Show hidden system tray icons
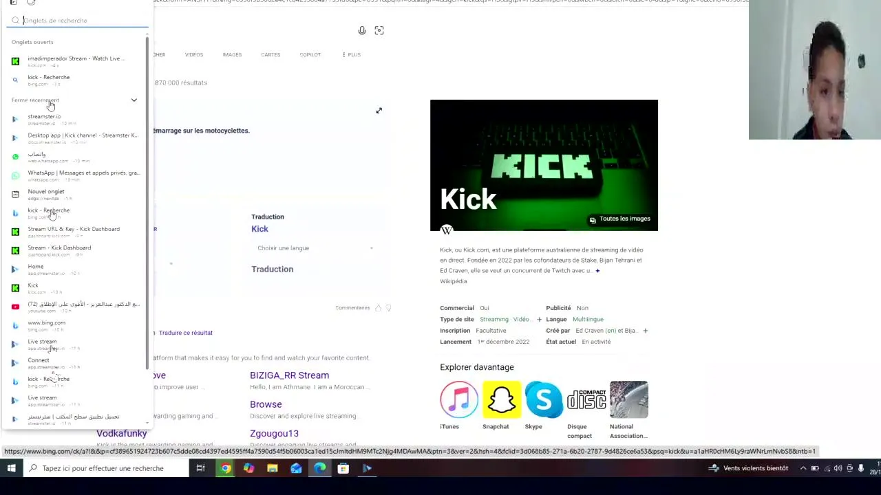The height and width of the screenshot is (495, 881). pyautogui.click(x=803, y=468)
